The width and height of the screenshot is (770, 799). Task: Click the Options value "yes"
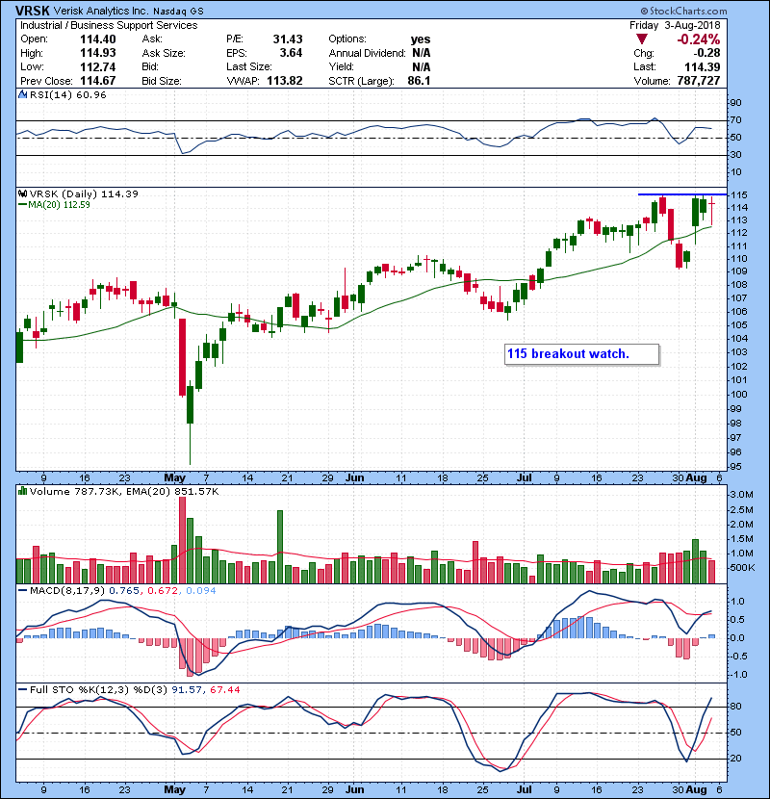(x=421, y=39)
